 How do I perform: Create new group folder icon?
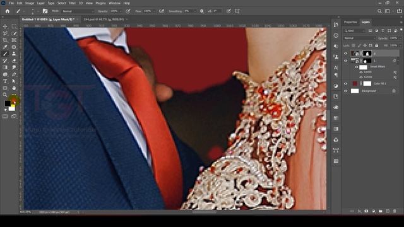pos(381,211)
